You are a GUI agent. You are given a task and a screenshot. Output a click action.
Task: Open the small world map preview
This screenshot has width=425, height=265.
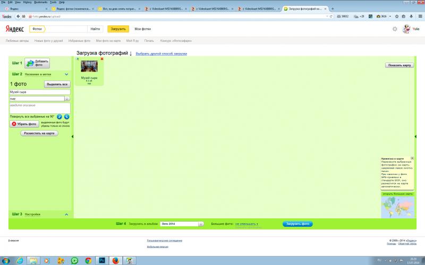(397, 207)
